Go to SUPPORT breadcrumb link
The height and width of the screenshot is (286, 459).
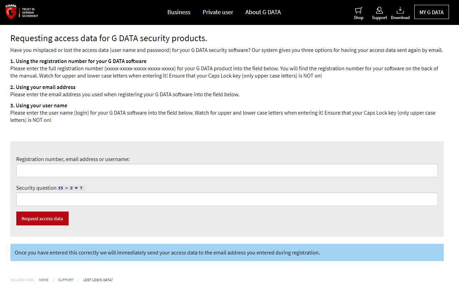click(x=66, y=280)
